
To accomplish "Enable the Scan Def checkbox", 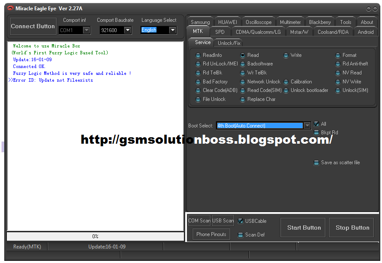I will pos(241,235).
